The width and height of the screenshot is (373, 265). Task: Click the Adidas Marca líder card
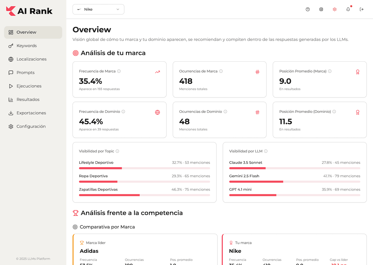point(145,249)
